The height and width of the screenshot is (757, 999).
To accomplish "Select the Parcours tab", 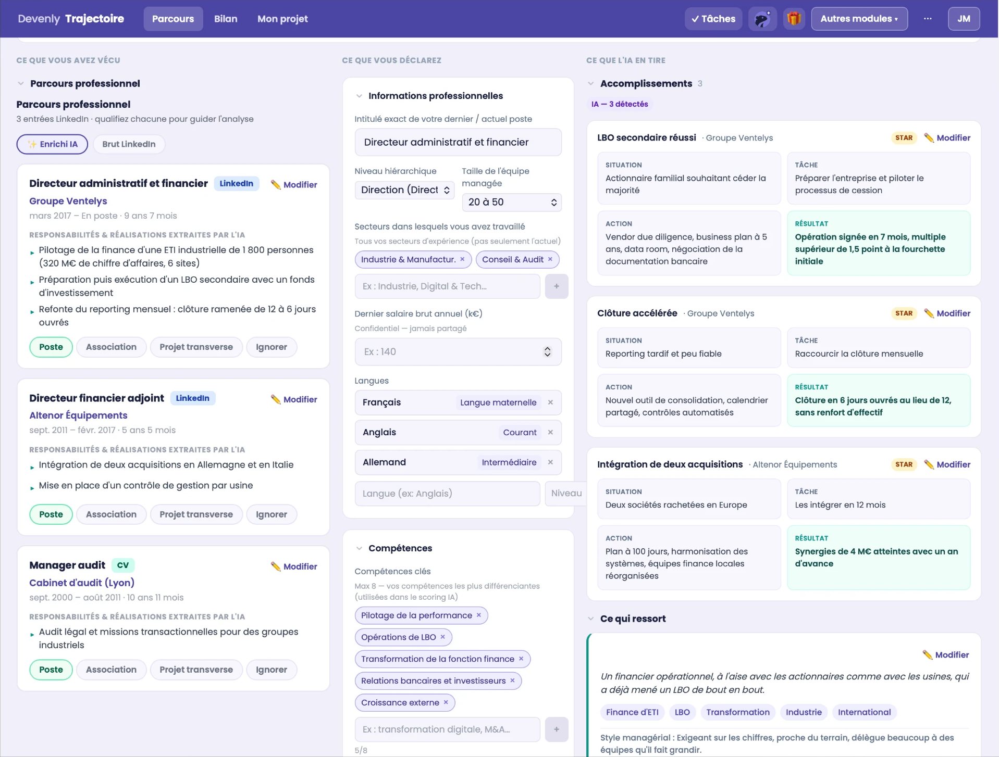I will [173, 19].
